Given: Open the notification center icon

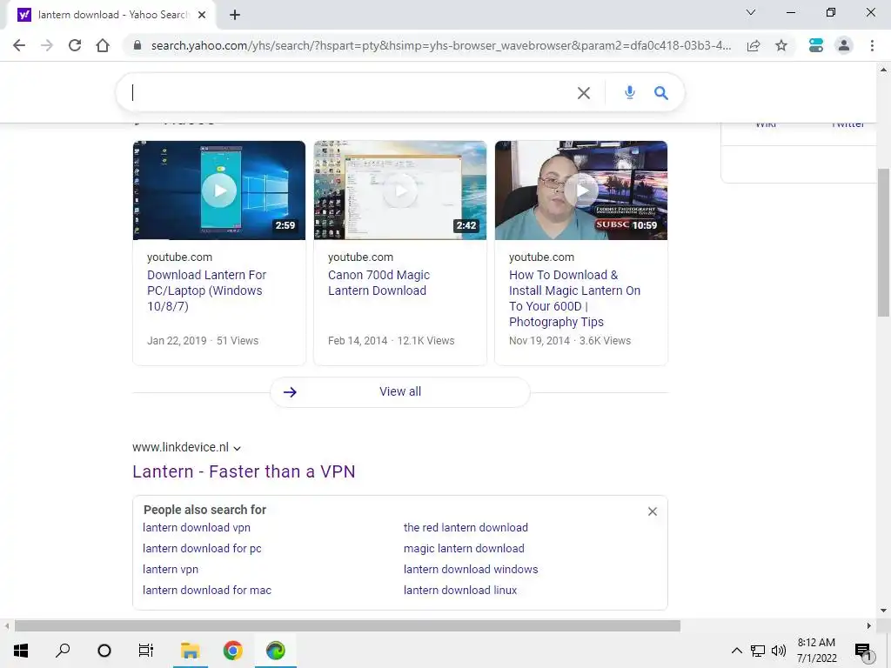Looking at the screenshot, I should pyautogui.click(x=863, y=651).
